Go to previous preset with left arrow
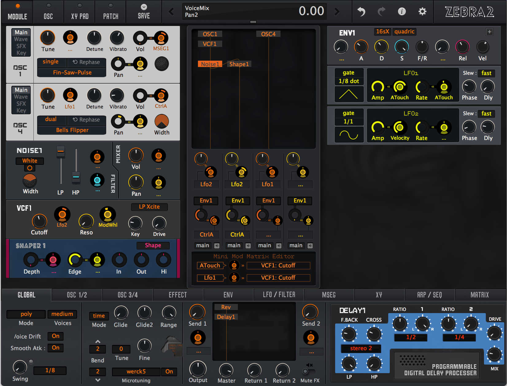 [x=171, y=12]
